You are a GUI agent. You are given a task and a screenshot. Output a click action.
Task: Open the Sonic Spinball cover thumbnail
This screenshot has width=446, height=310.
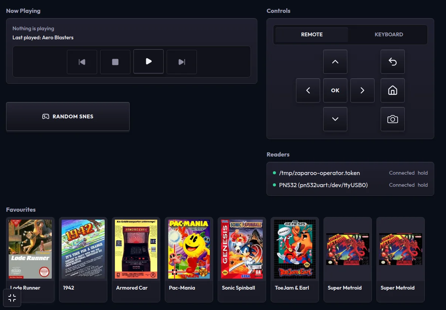coord(242,249)
